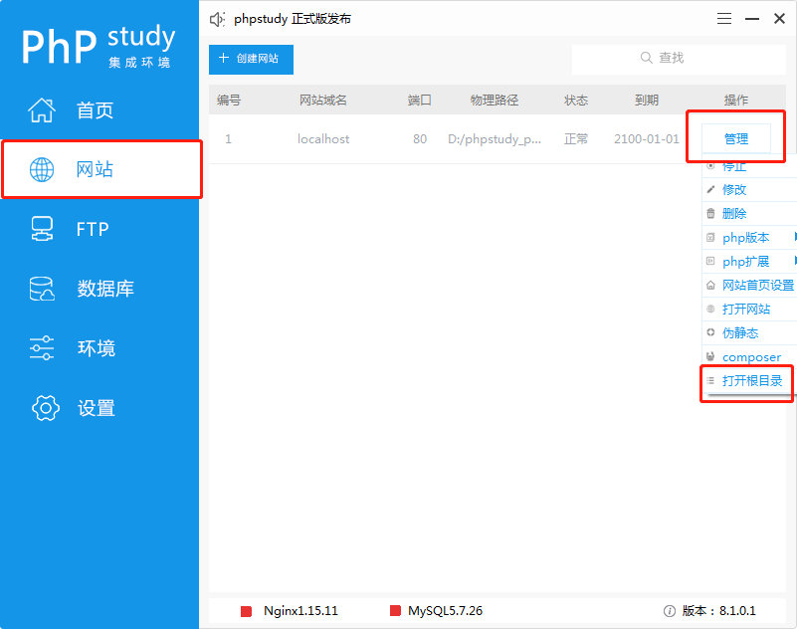Expand the php扩展 submenu
Viewport: 797px width, 629px height.
point(749,262)
